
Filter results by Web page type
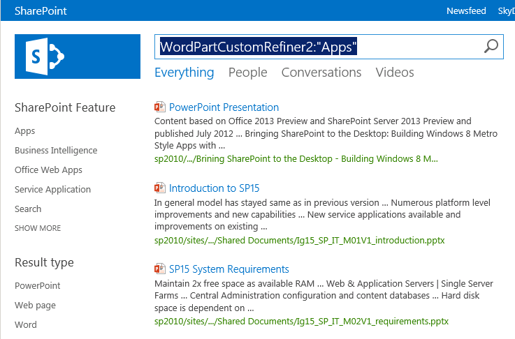(x=36, y=306)
